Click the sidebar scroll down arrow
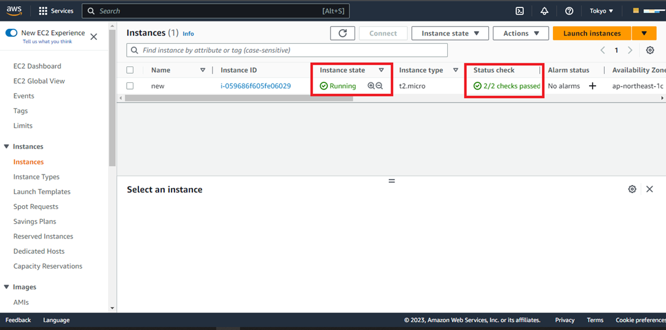 (x=112, y=308)
